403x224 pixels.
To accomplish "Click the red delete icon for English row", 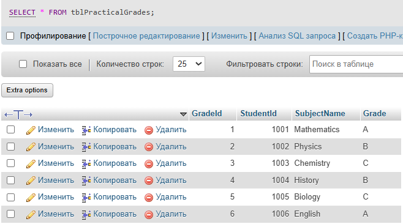I will click(149, 214).
